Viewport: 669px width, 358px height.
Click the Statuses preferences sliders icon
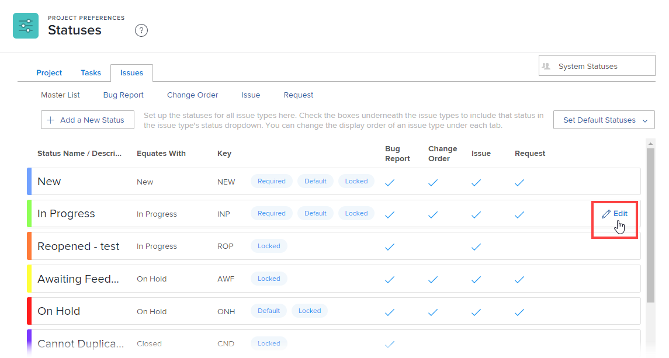[26, 26]
